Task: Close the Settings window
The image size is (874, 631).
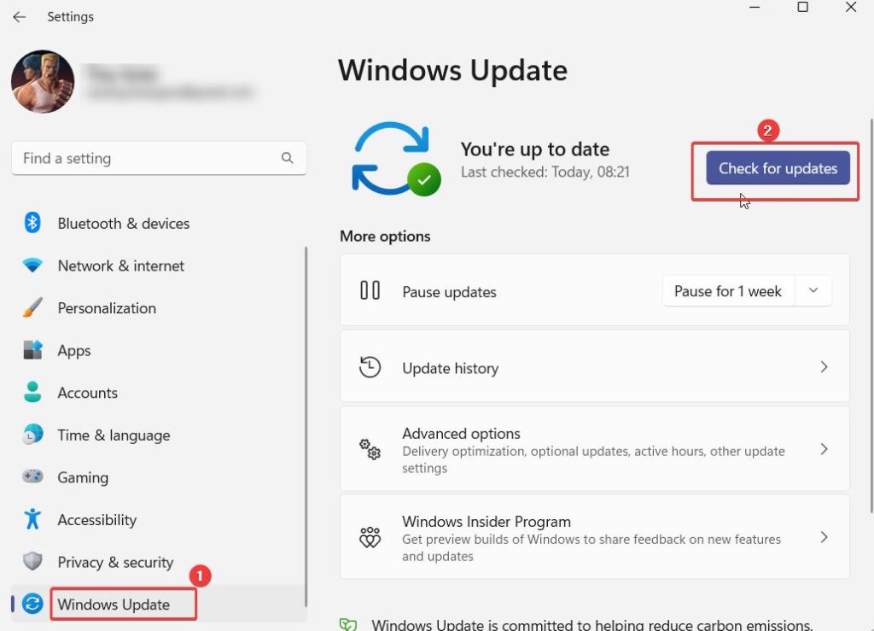Action: click(851, 7)
